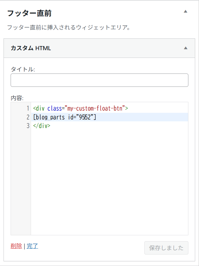
Task: Click the フッター直前 heading text
Action: coord(29,13)
